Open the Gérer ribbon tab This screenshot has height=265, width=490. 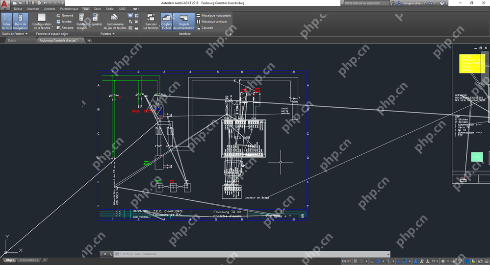[97, 9]
